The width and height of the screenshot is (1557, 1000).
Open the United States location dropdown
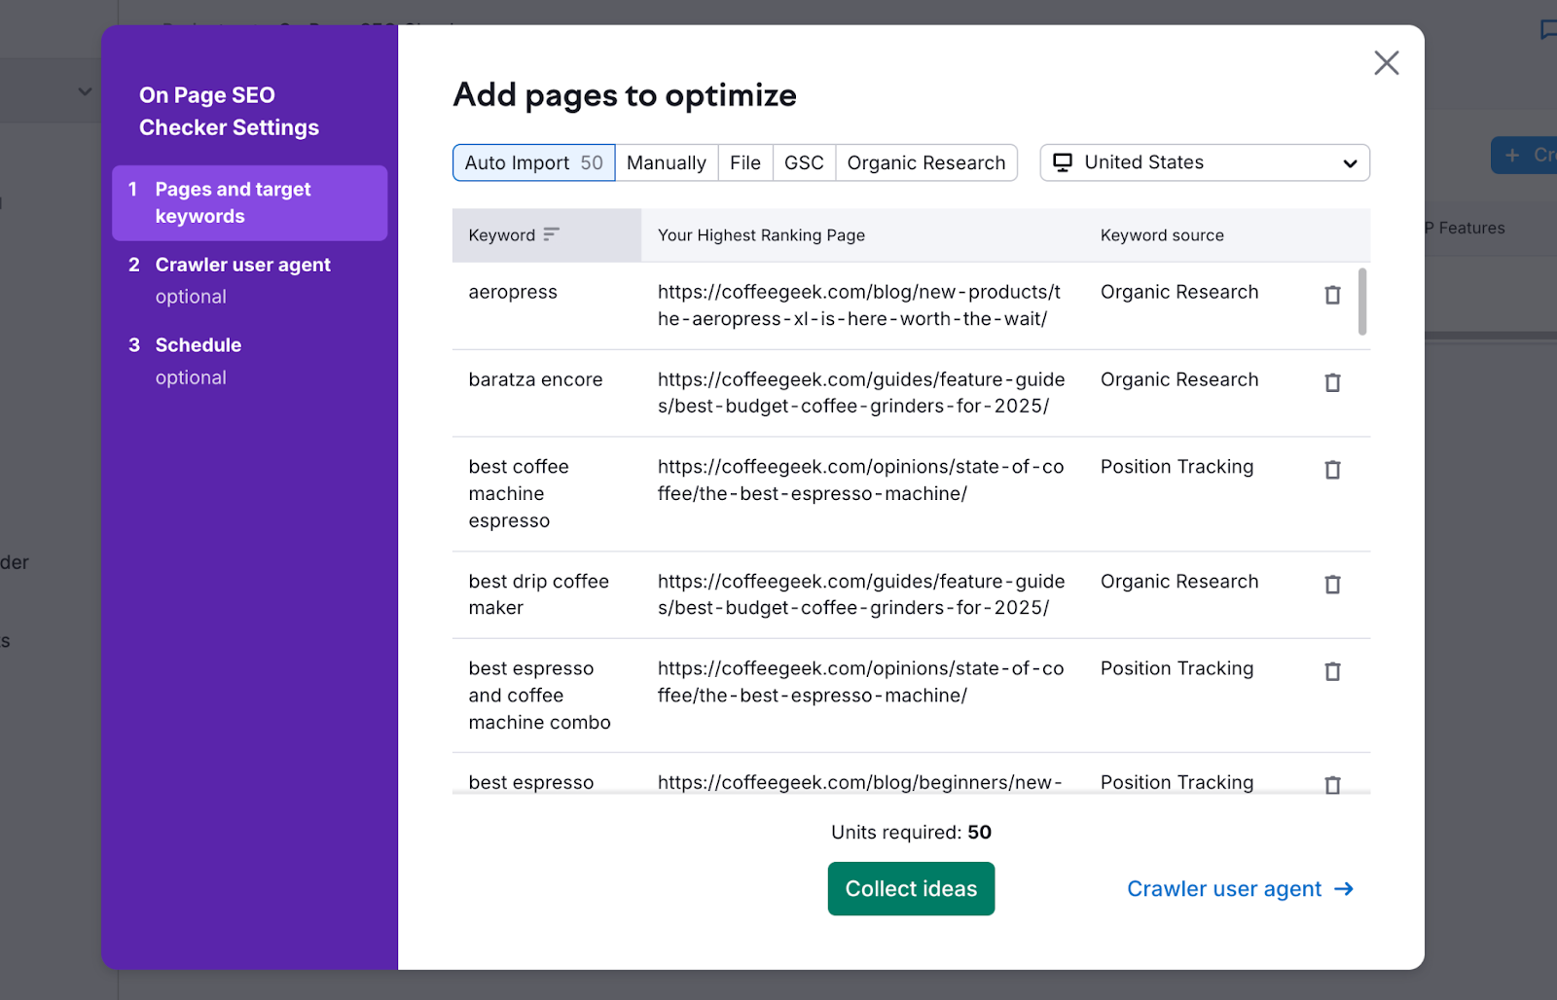[1204, 162]
